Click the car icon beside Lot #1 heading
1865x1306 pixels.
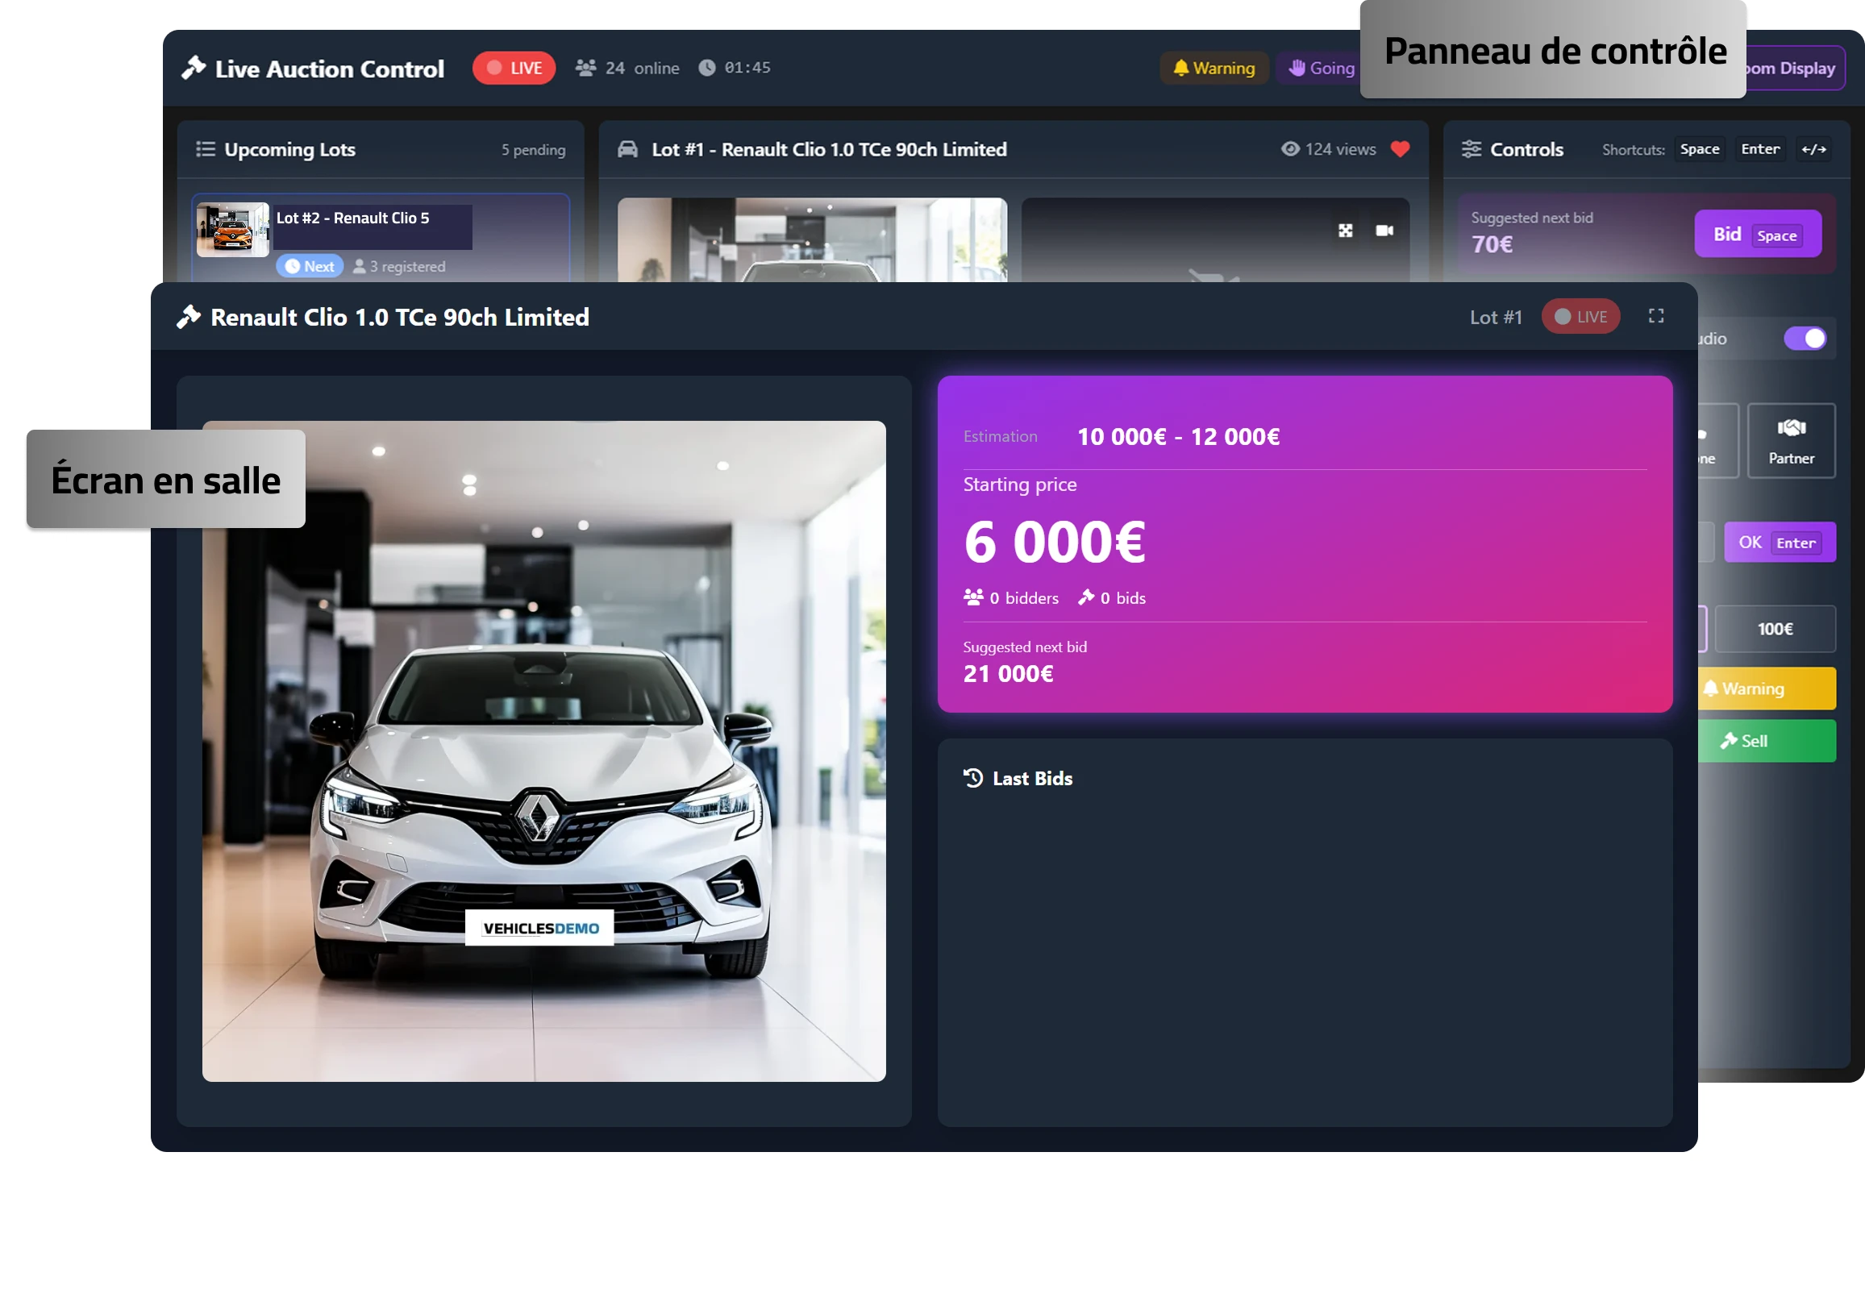coord(628,149)
